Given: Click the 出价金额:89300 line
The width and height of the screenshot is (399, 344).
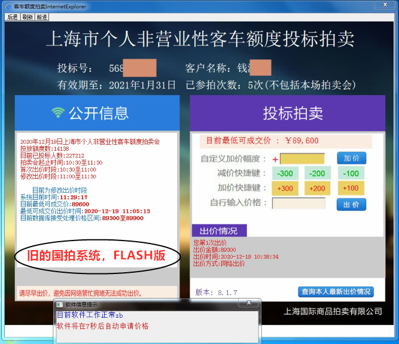Looking at the screenshot, I should pos(215,249).
